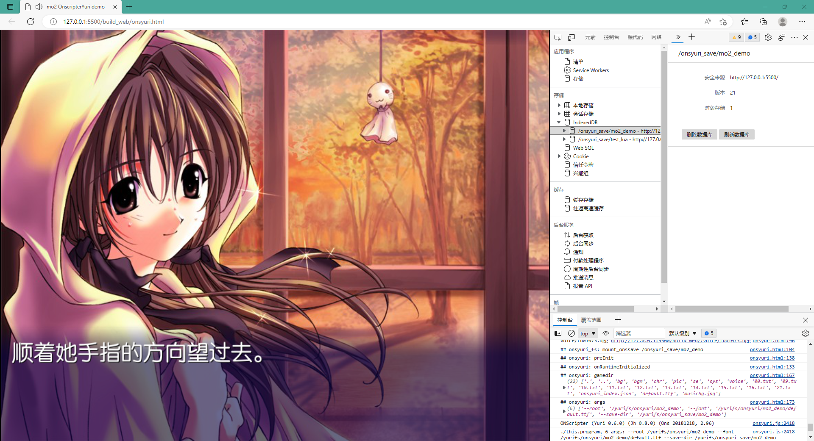Open a new browser tab
Screen dimensions: 814x441
[x=129, y=7]
